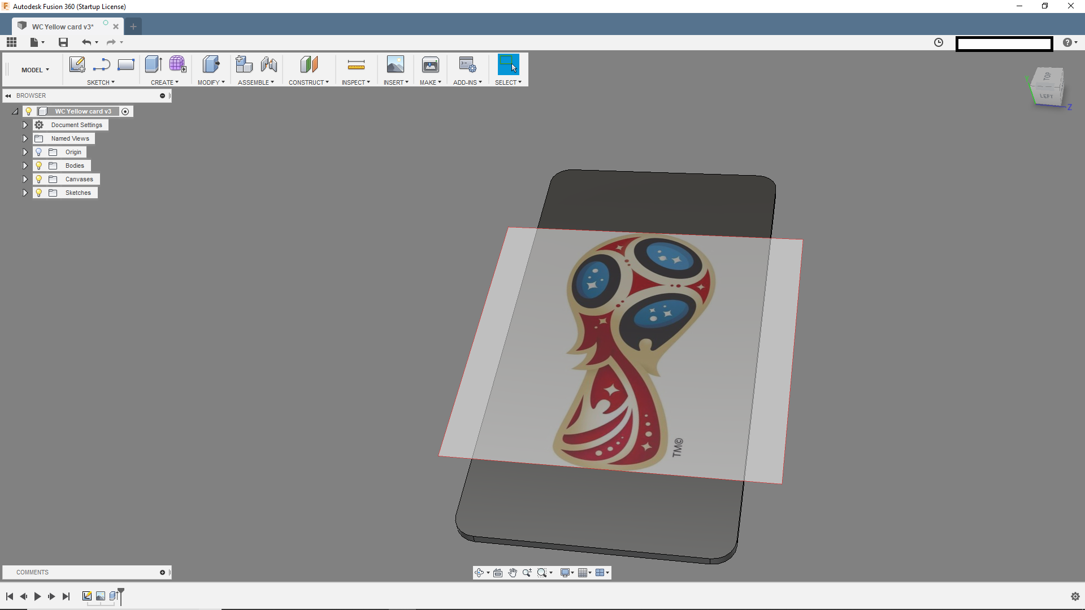This screenshot has height=610, width=1085.
Task: Open Viewports layout dropdown
Action: (602, 573)
